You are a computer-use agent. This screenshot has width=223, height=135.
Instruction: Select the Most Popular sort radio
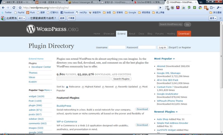pyautogui.click(x=140, y=87)
